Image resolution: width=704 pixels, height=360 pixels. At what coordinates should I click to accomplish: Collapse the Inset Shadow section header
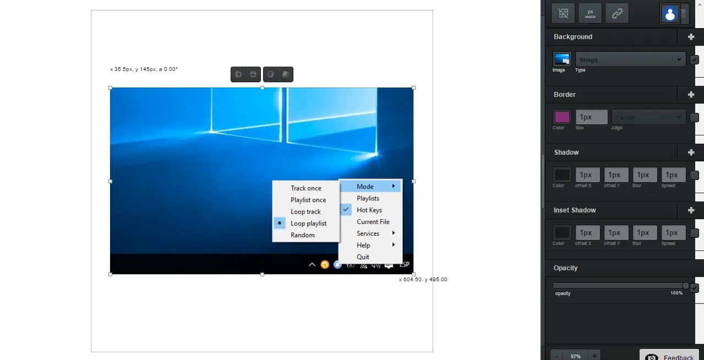[611, 210]
